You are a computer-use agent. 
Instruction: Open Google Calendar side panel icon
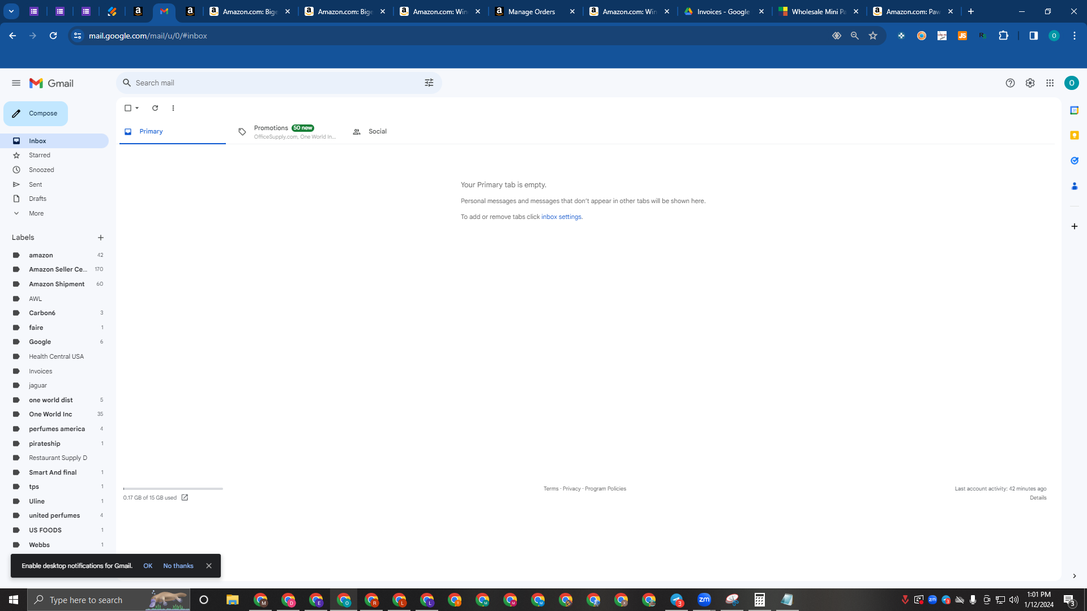tap(1074, 110)
